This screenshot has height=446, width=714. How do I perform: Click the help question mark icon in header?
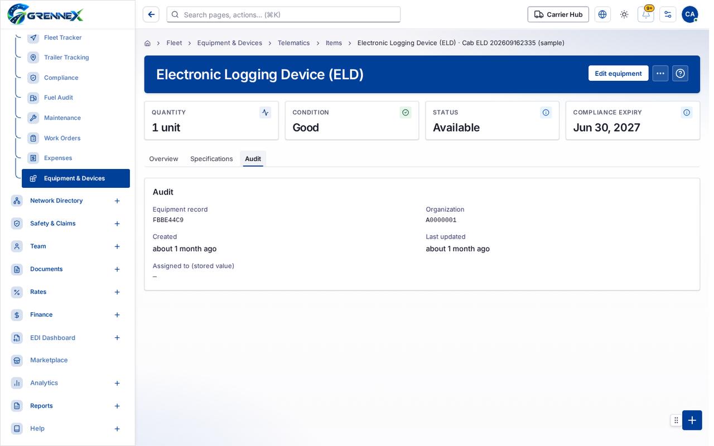[x=680, y=74]
